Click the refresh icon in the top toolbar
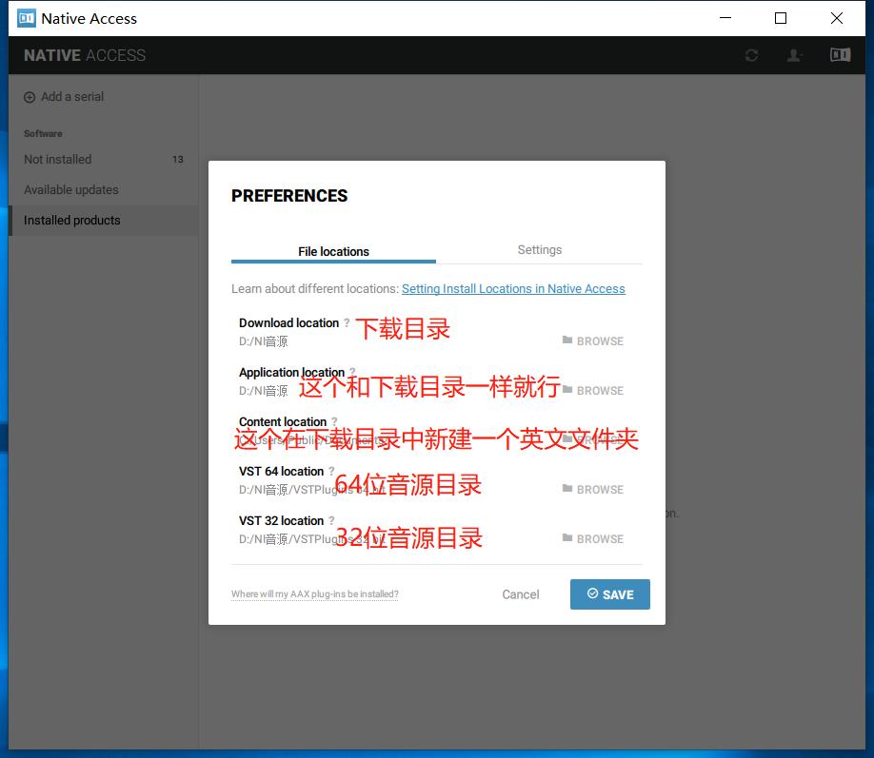 751,54
